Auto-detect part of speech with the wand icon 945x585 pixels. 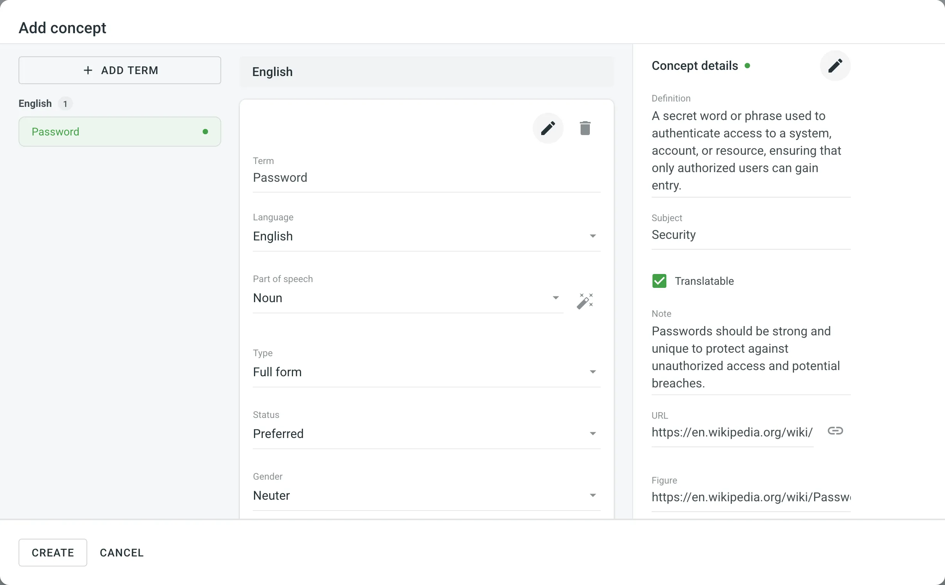coord(585,301)
